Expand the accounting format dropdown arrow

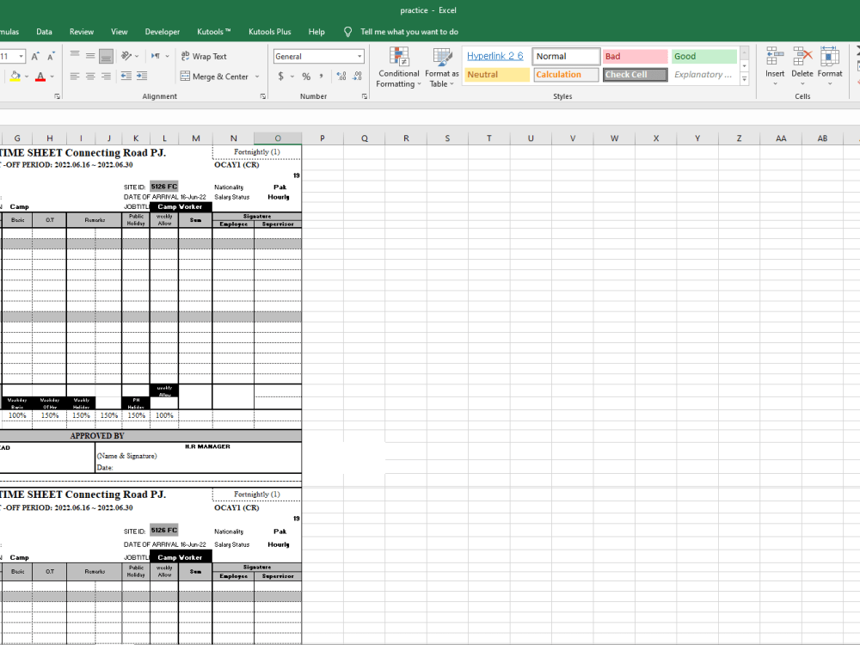[292, 77]
